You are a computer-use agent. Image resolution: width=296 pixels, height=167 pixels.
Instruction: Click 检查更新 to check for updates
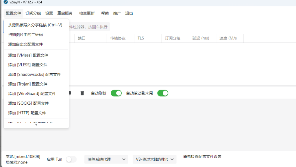click(86, 13)
